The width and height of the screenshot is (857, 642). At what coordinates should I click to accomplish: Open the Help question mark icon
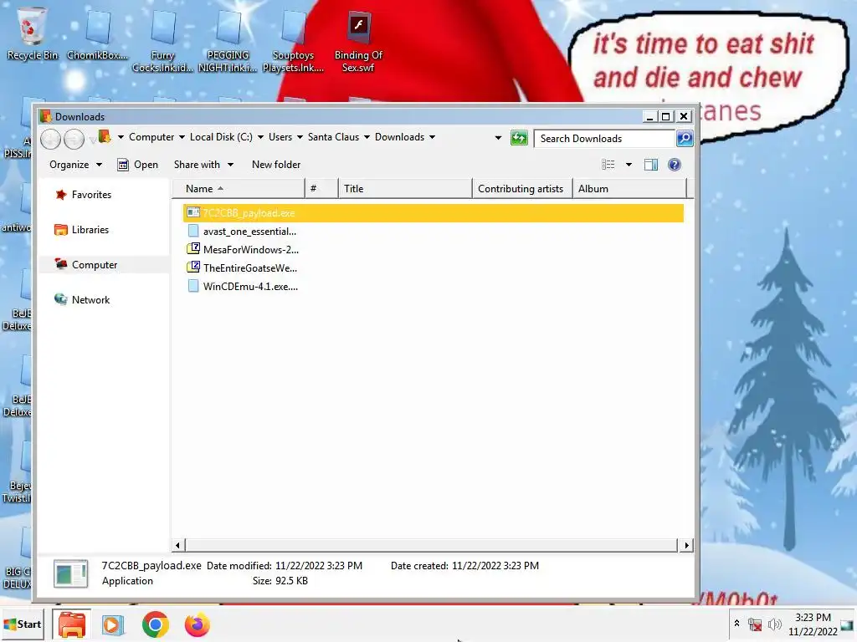(x=675, y=165)
